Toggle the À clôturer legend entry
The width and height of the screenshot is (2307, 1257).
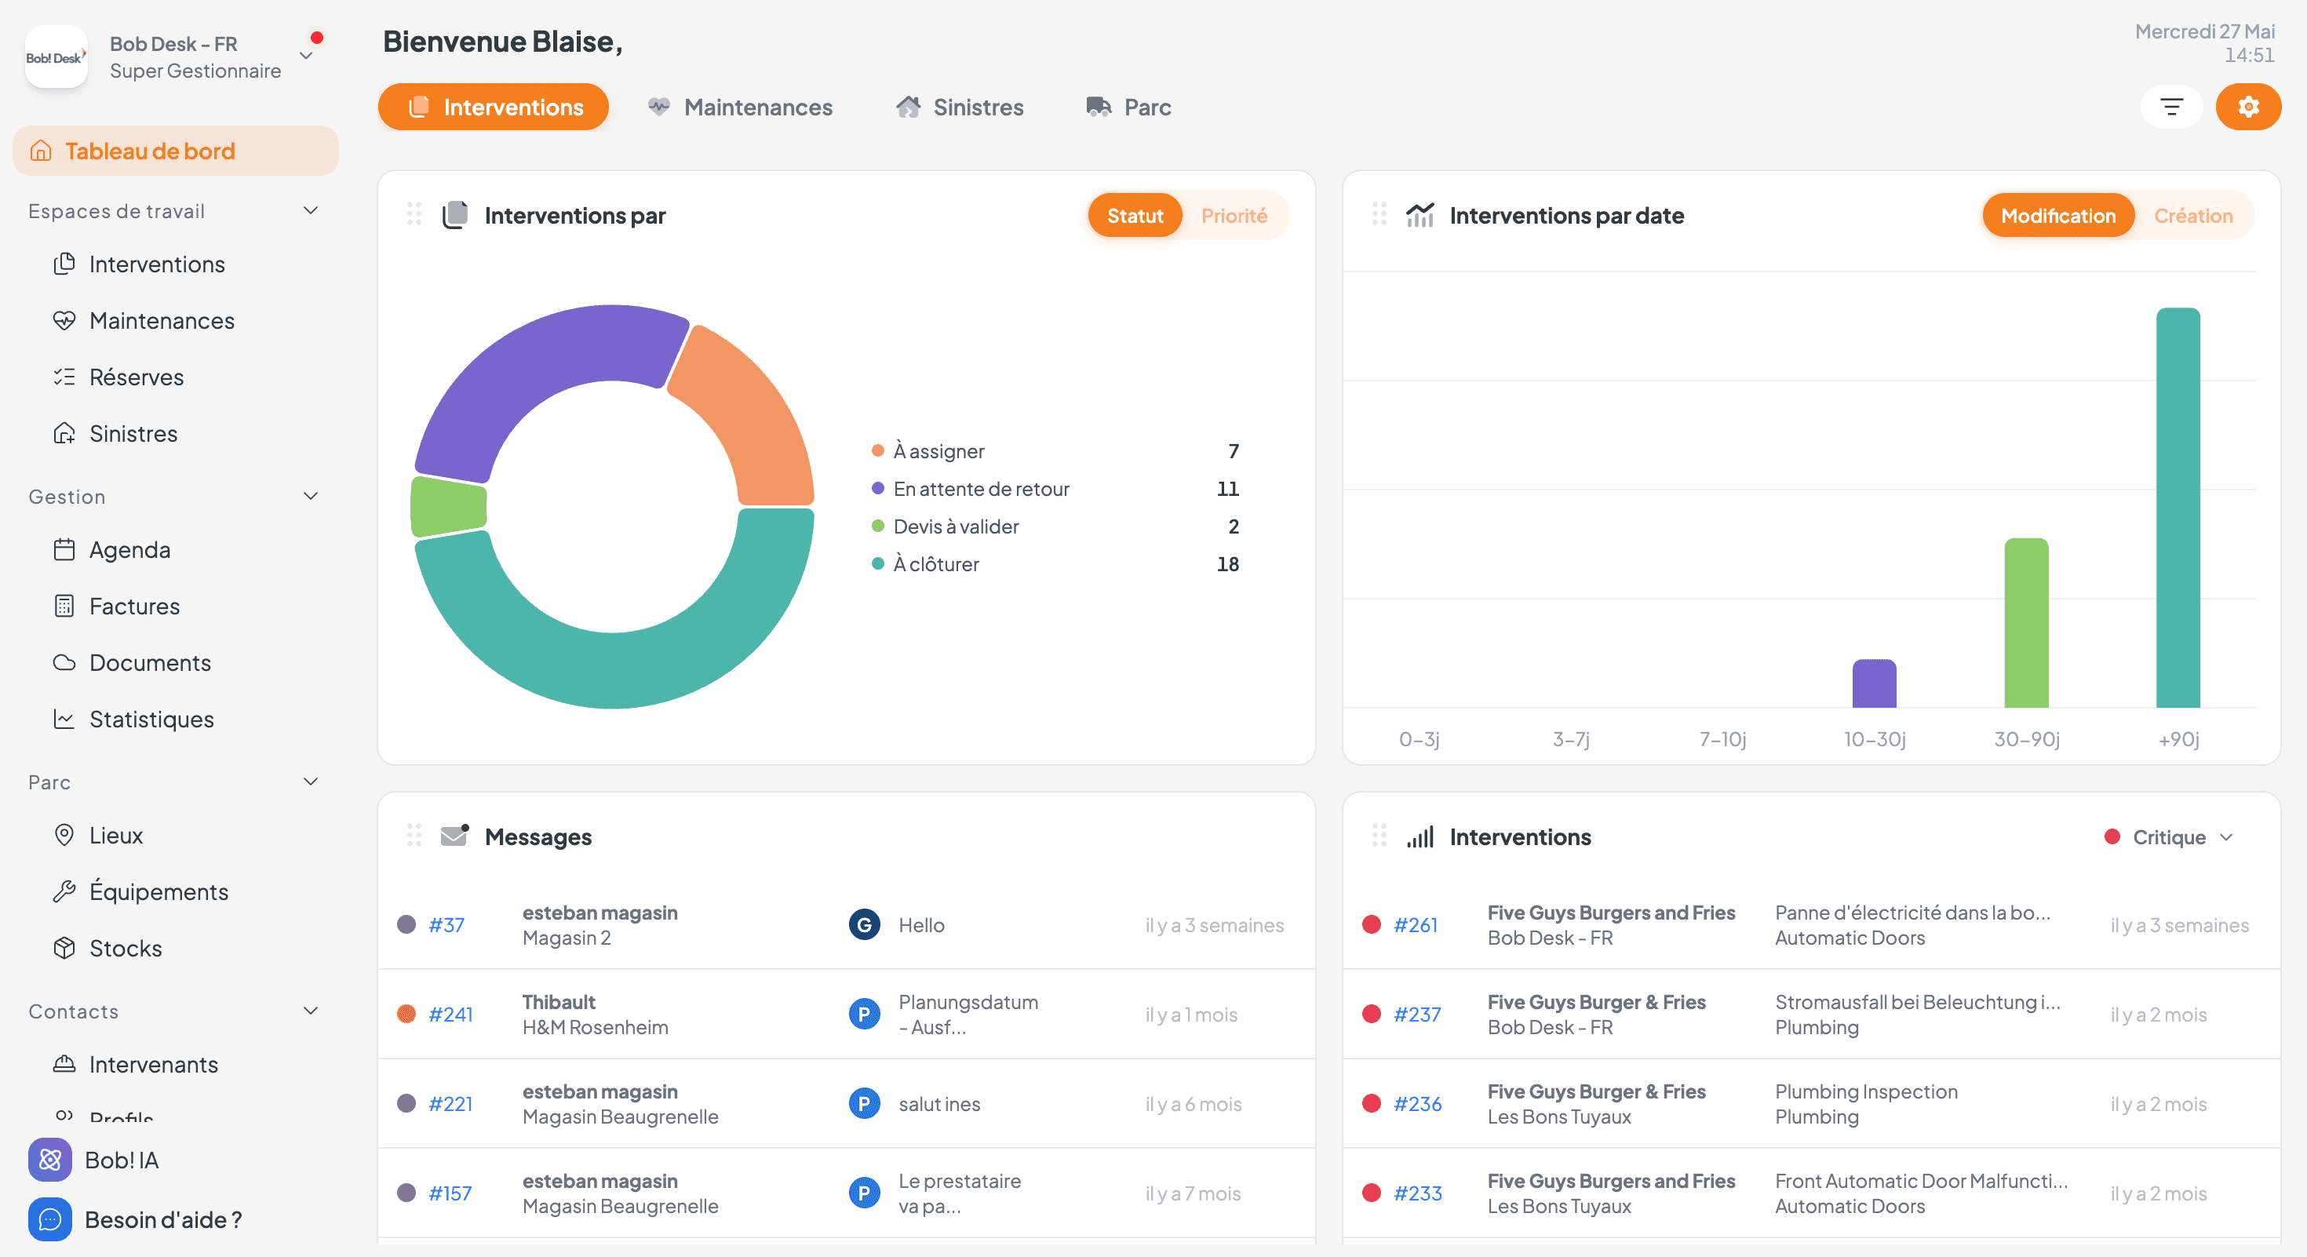point(1055,564)
